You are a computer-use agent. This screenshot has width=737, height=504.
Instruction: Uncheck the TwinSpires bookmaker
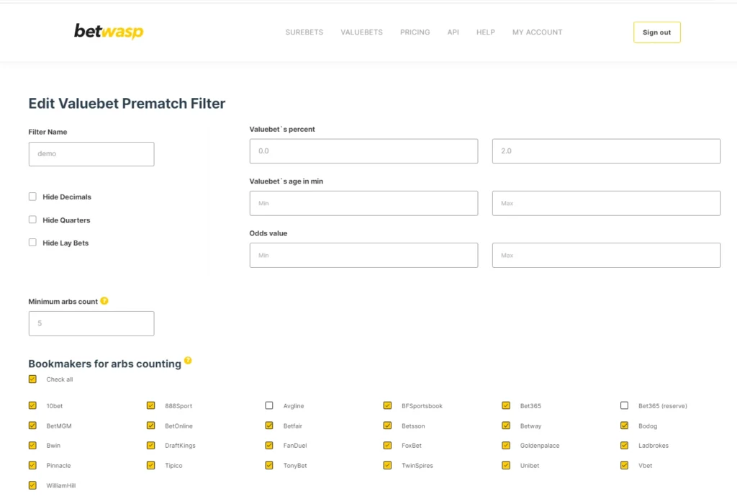click(x=387, y=465)
